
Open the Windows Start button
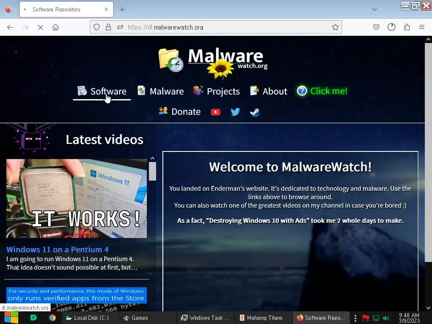11,318
